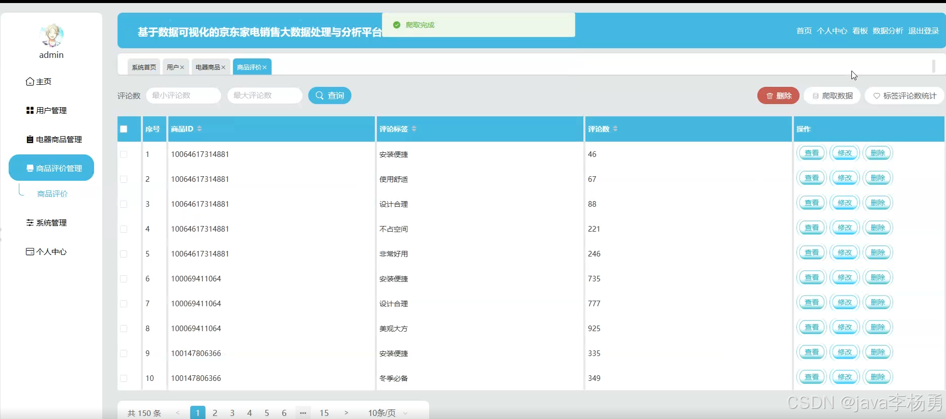Sort by 评论数 column arrows

pos(615,129)
